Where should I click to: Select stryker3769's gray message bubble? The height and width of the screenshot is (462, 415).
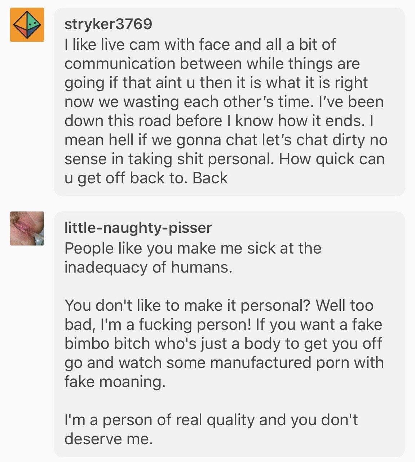click(x=229, y=102)
